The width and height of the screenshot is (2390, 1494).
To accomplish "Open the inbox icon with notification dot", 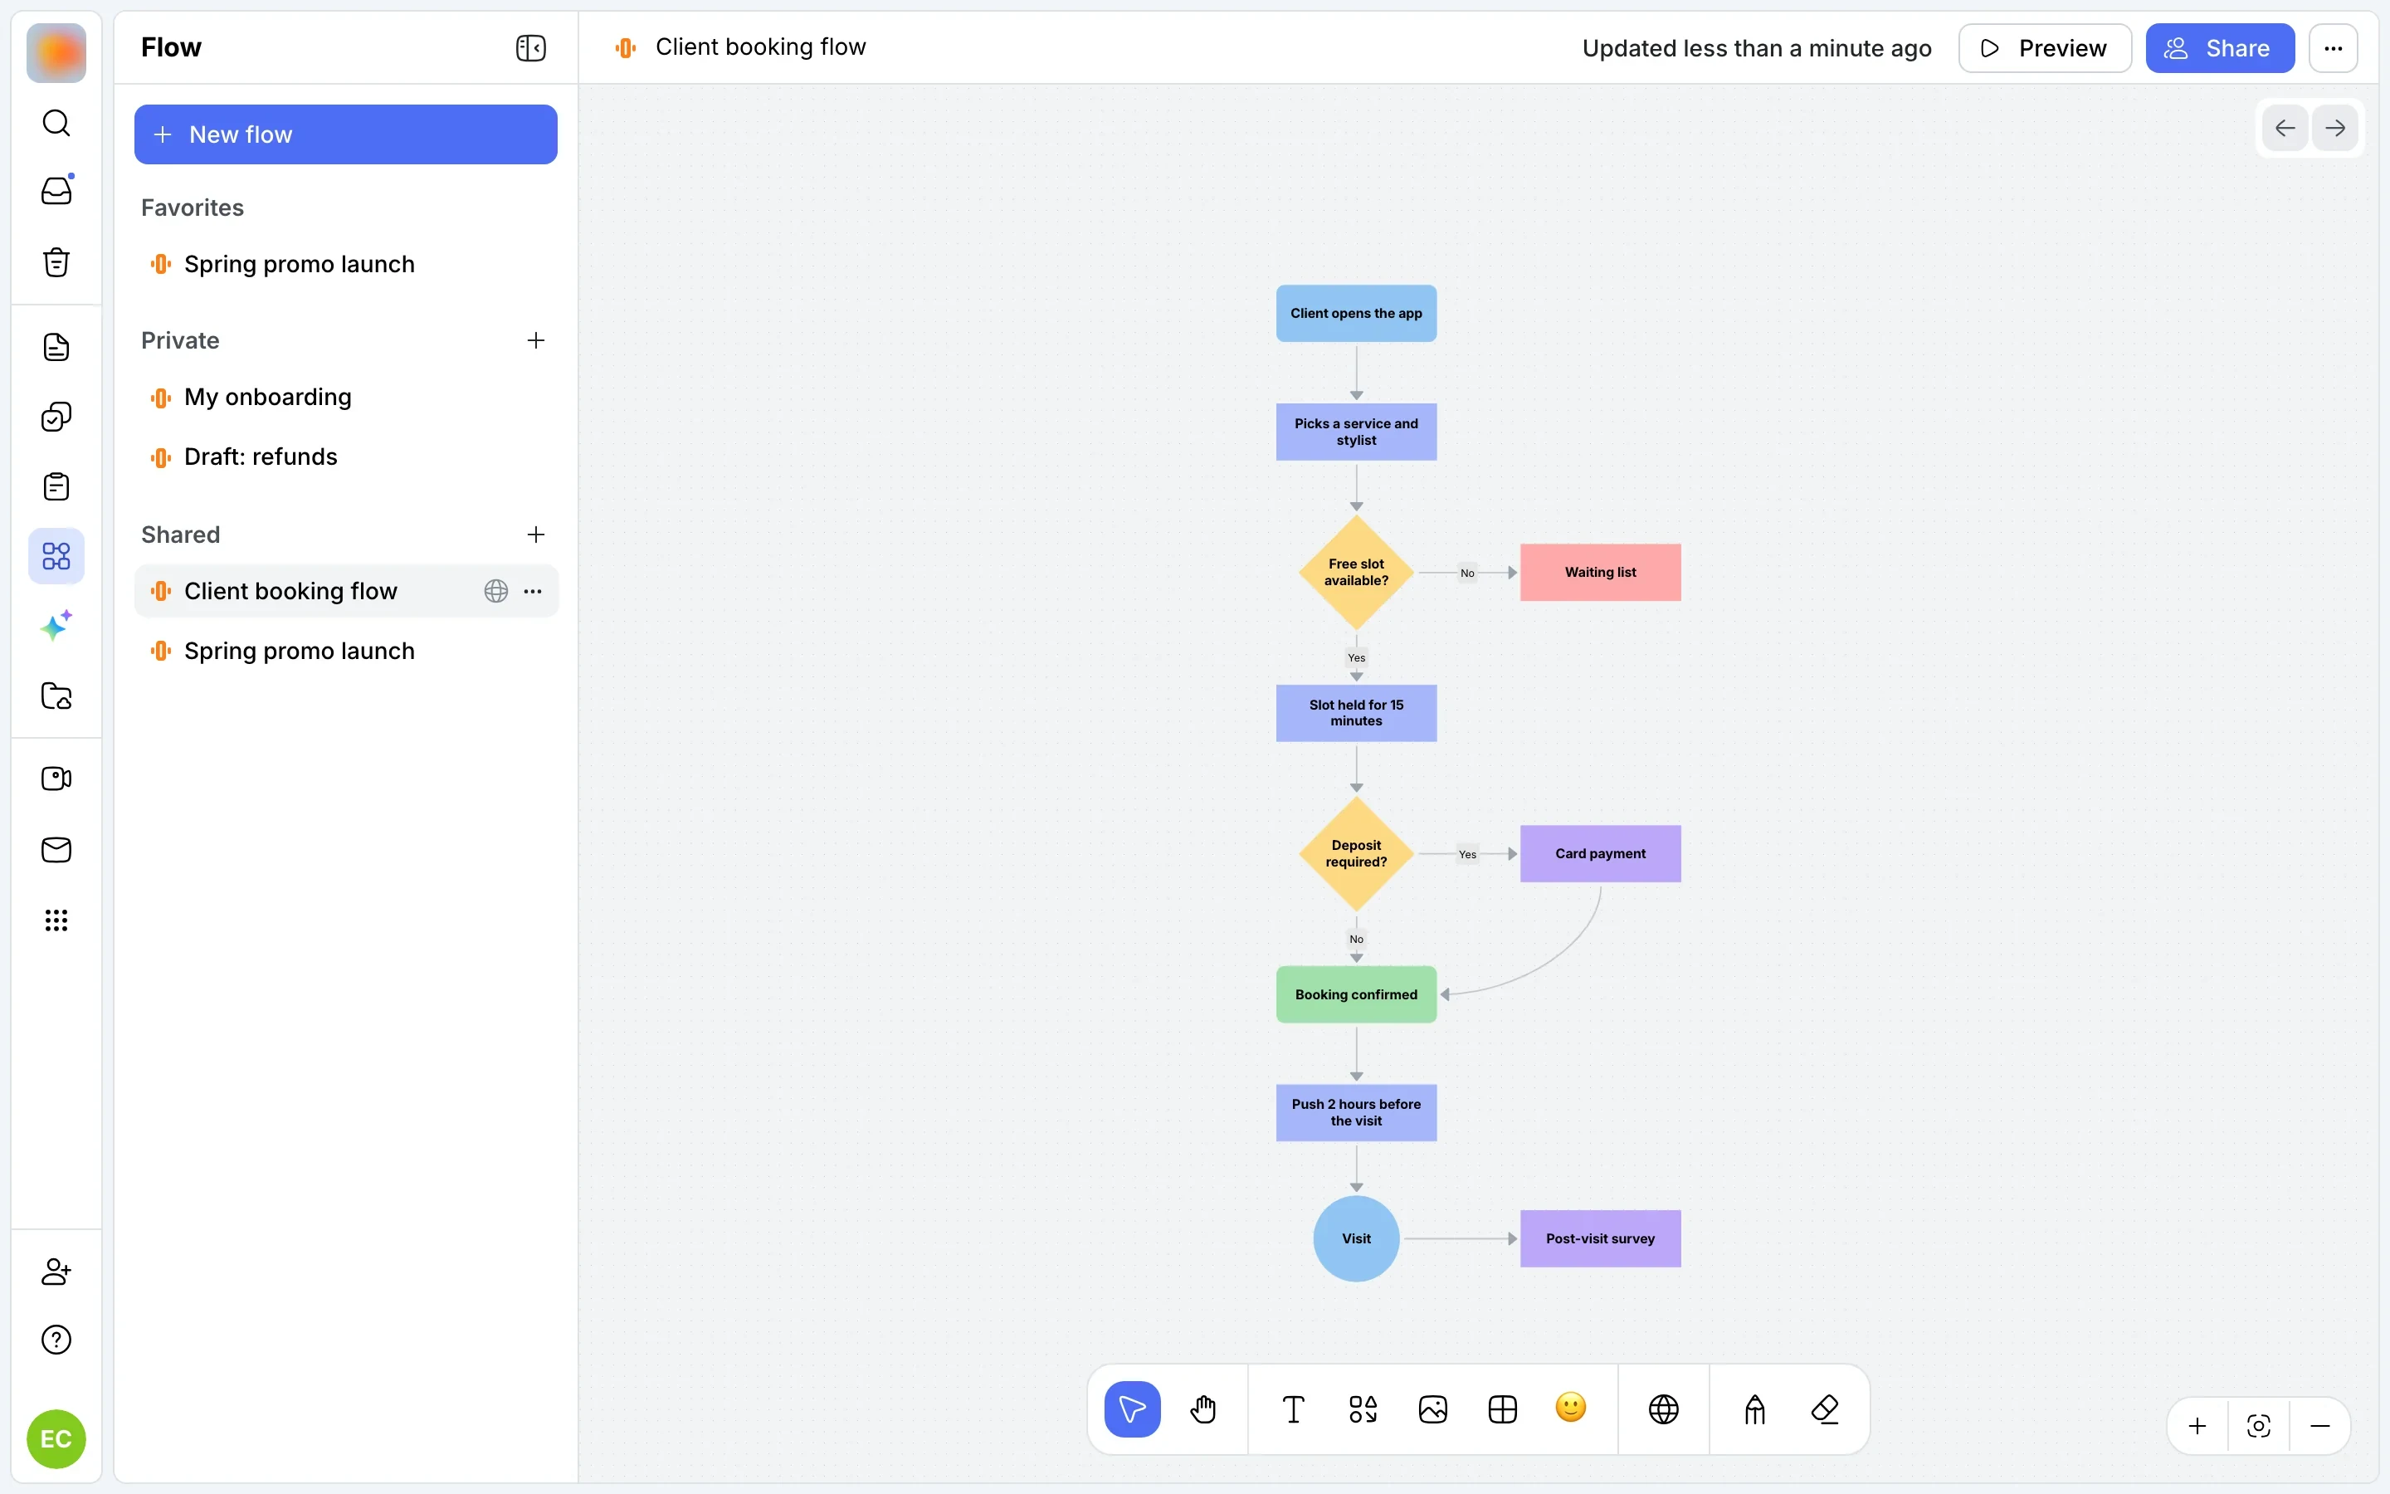I will (56, 191).
